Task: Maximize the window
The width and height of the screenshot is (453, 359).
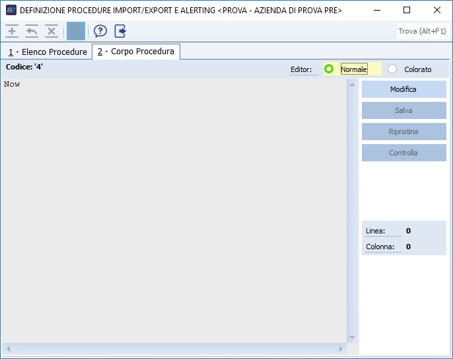Action: tap(407, 10)
